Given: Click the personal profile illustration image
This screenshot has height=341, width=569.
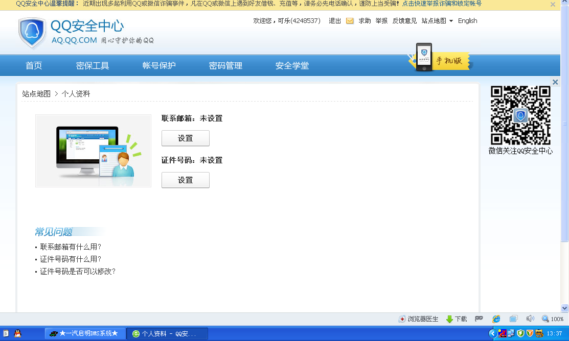Looking at the screenshot, I should pyautogui.click(x=93, y=151).
